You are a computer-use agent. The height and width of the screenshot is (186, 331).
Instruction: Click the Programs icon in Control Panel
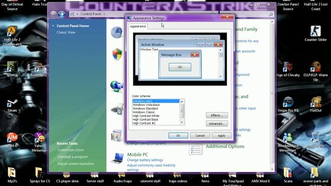pyautogui.click(x=116, y=135)
